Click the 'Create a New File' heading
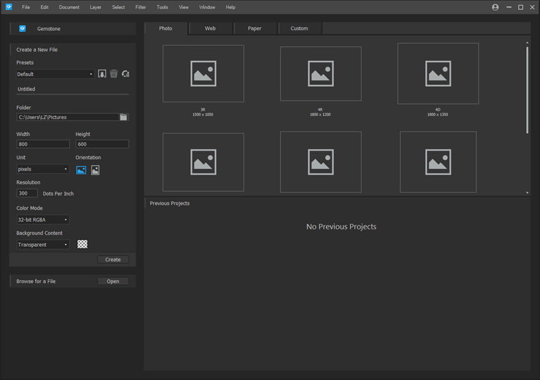Screen dimensions: 540x380 click(x=37, y=50)
